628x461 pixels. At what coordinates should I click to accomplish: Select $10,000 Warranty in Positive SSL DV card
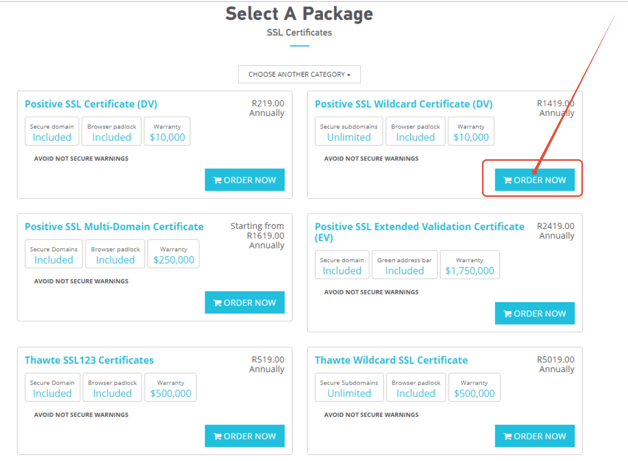coord(167,131)
